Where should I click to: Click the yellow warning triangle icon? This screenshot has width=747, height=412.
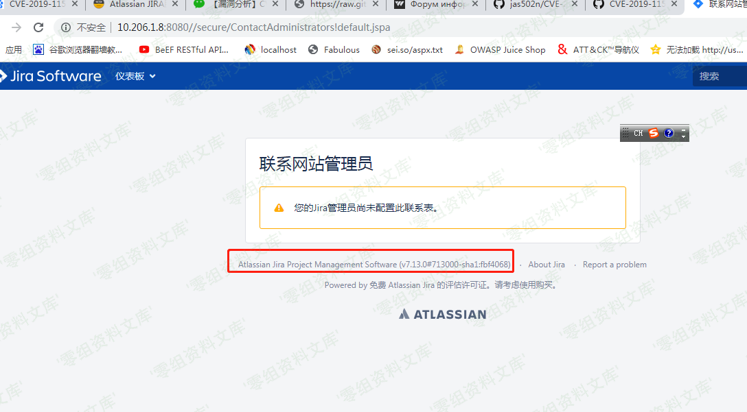point(279,208)
